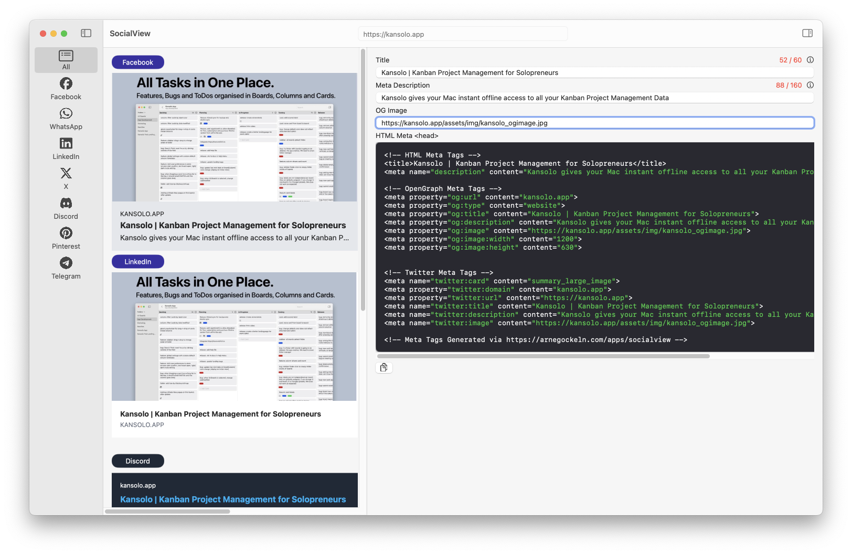Click the Facebook card description text

(235, 238)
